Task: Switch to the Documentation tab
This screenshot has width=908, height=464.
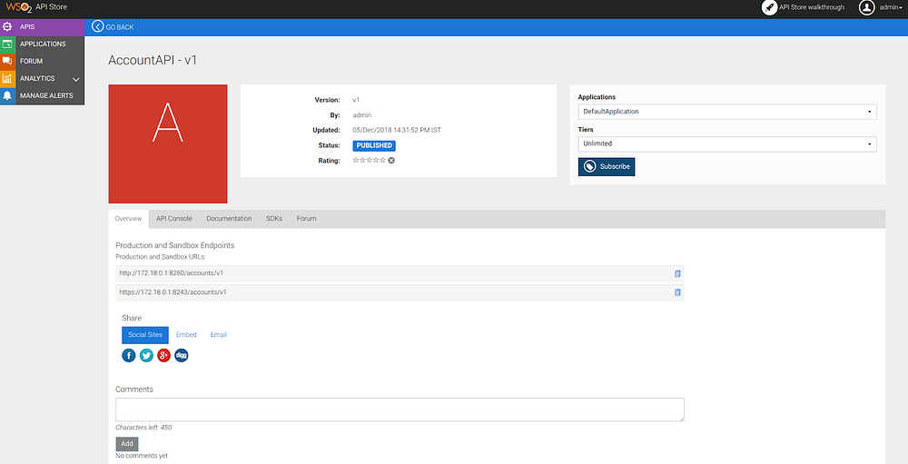Action: [x=229, y=219]
